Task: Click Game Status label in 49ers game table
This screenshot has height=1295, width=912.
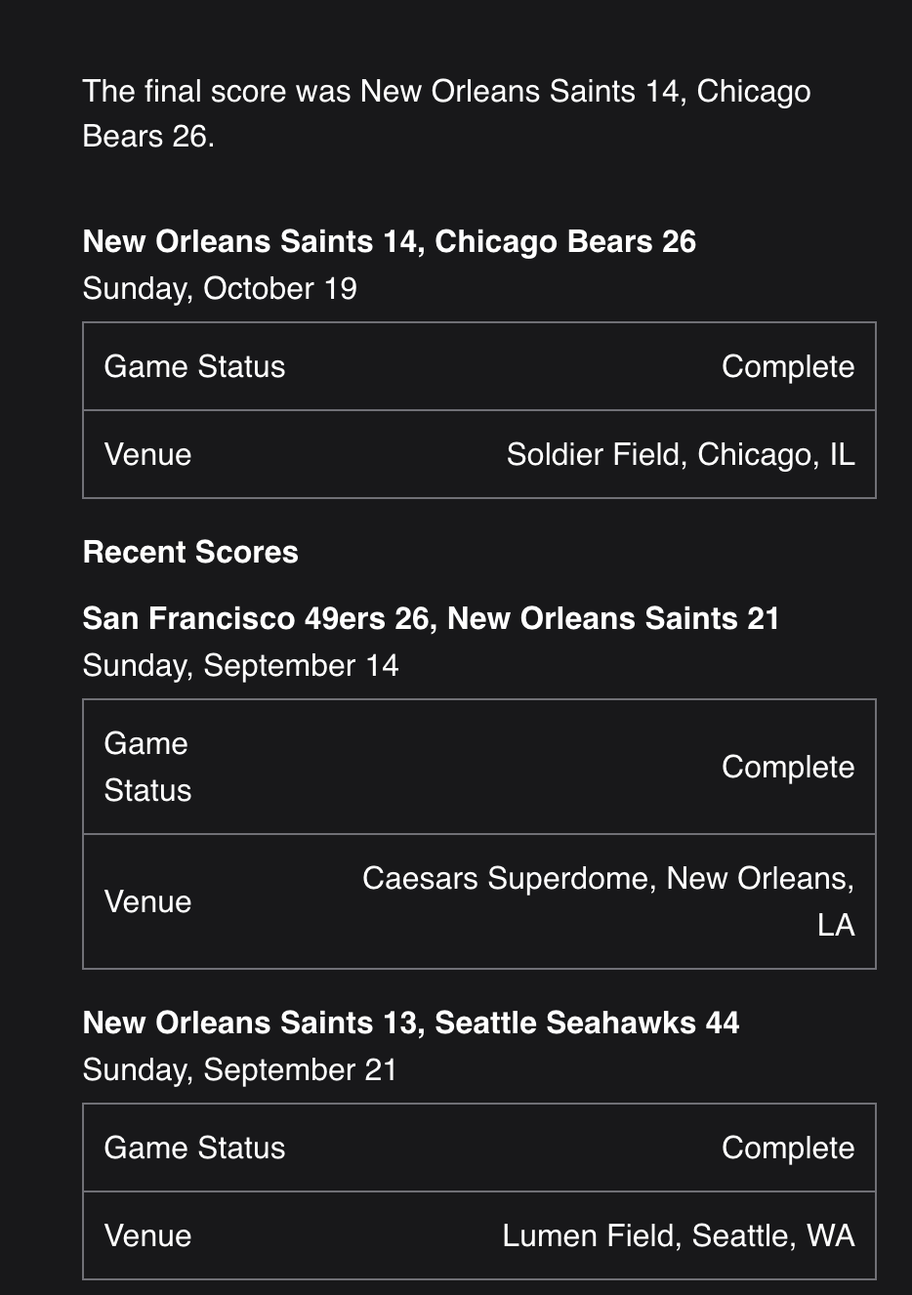Action: 147,767
